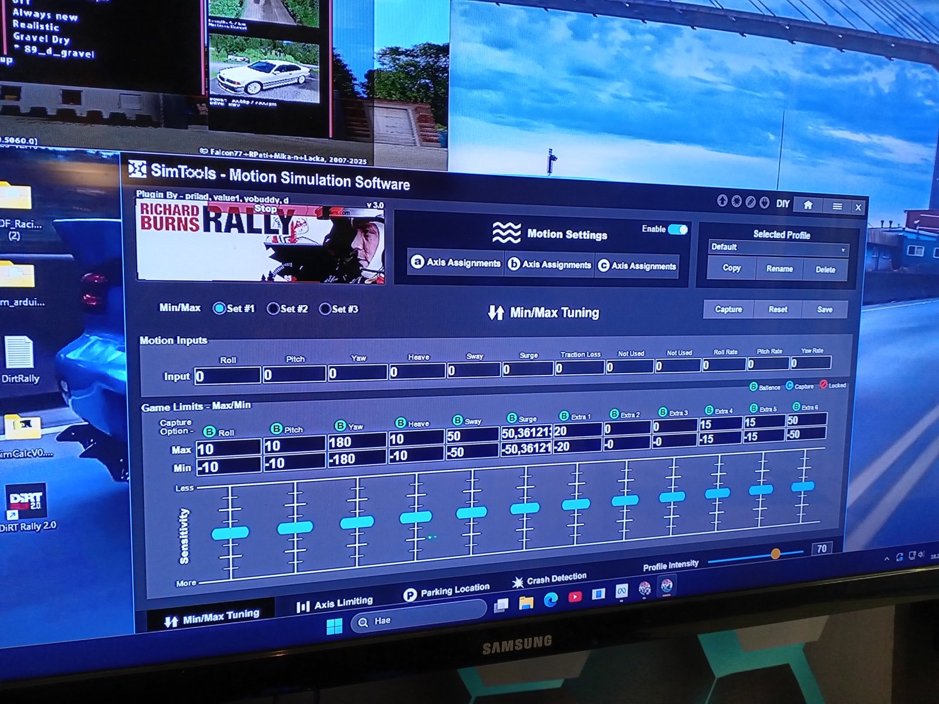Click the Yaw sensitivity slider handle
This screenshot has height=704, width=939.
click(x=357, y=522)
